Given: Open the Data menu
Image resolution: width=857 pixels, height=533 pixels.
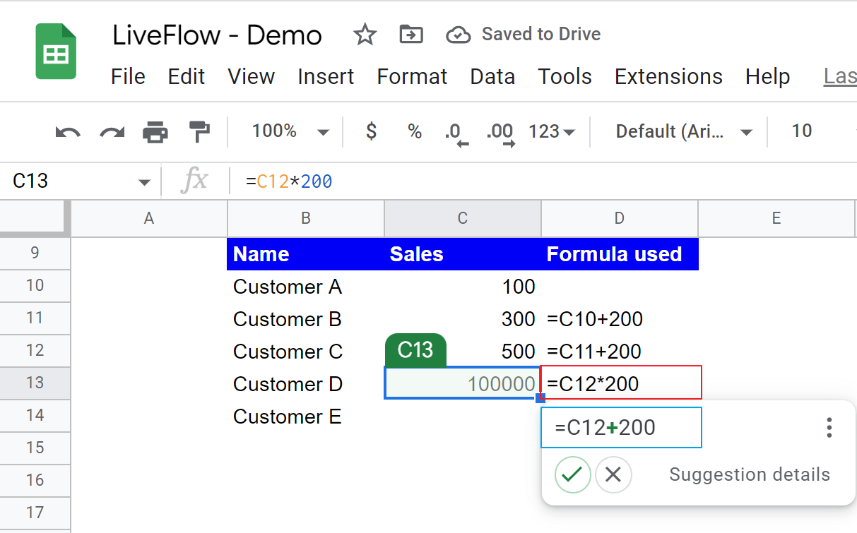Looking at the screenshot, I should click(492, 77).
